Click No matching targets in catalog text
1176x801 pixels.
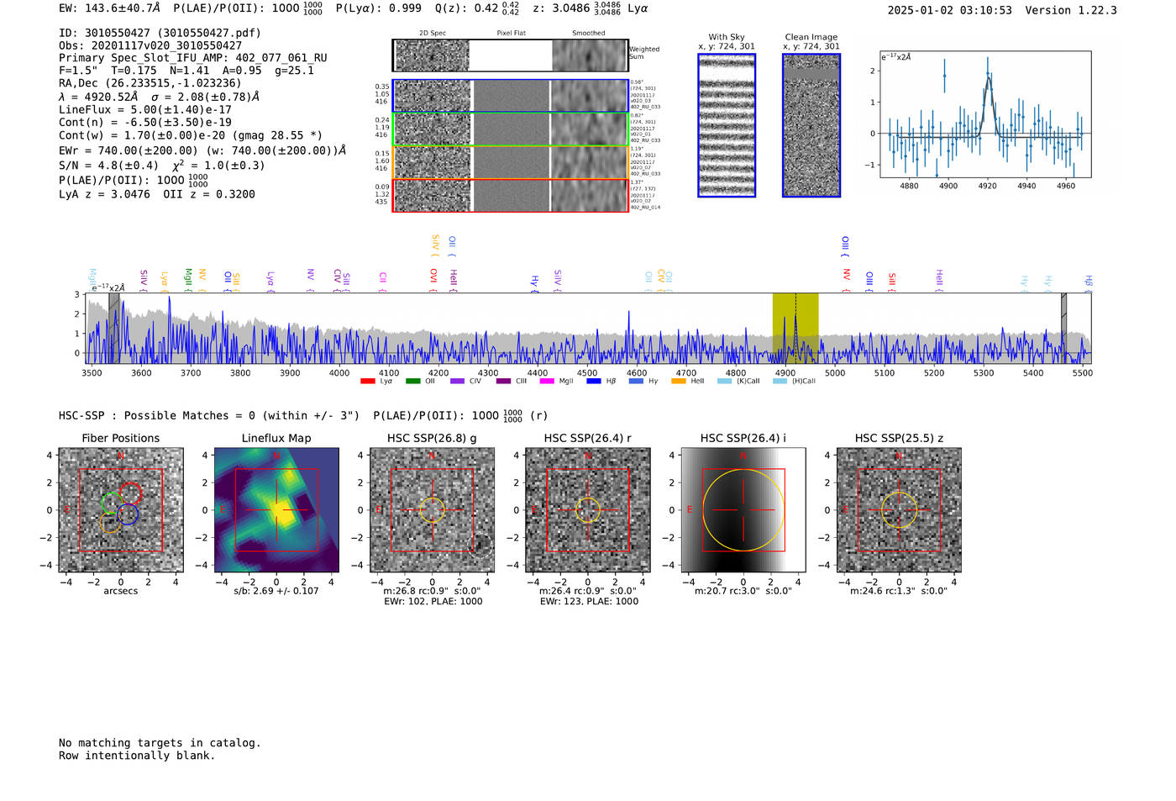[x=160, y=743]
